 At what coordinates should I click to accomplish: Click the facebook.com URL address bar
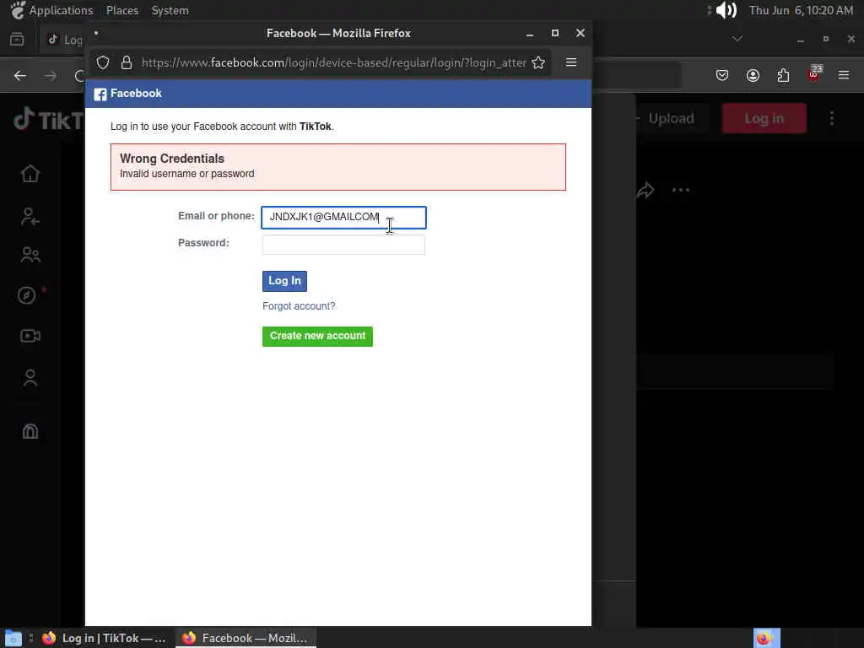(x=334, y=62)
